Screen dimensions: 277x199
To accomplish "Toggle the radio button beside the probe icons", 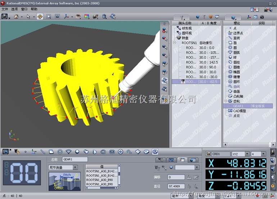I will point(171,167).
